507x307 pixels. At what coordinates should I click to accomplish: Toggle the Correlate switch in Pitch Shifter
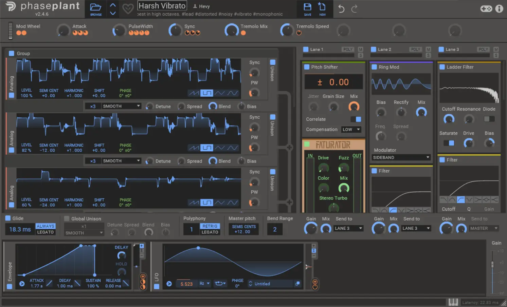(x=356, y=119)
